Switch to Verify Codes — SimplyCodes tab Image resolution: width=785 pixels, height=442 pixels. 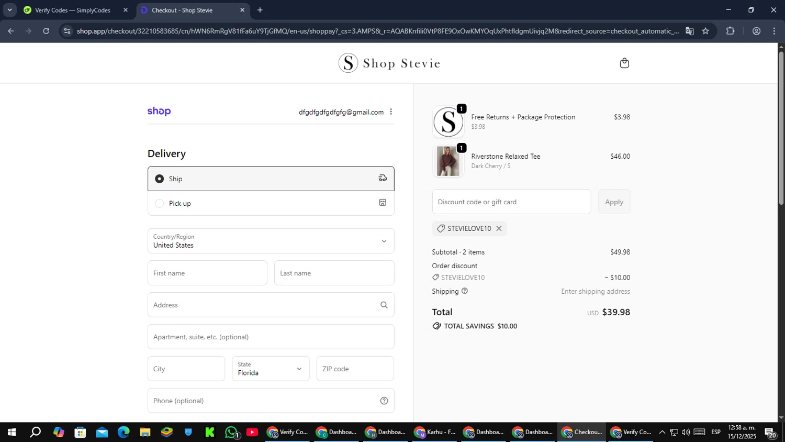coord(72,10)
